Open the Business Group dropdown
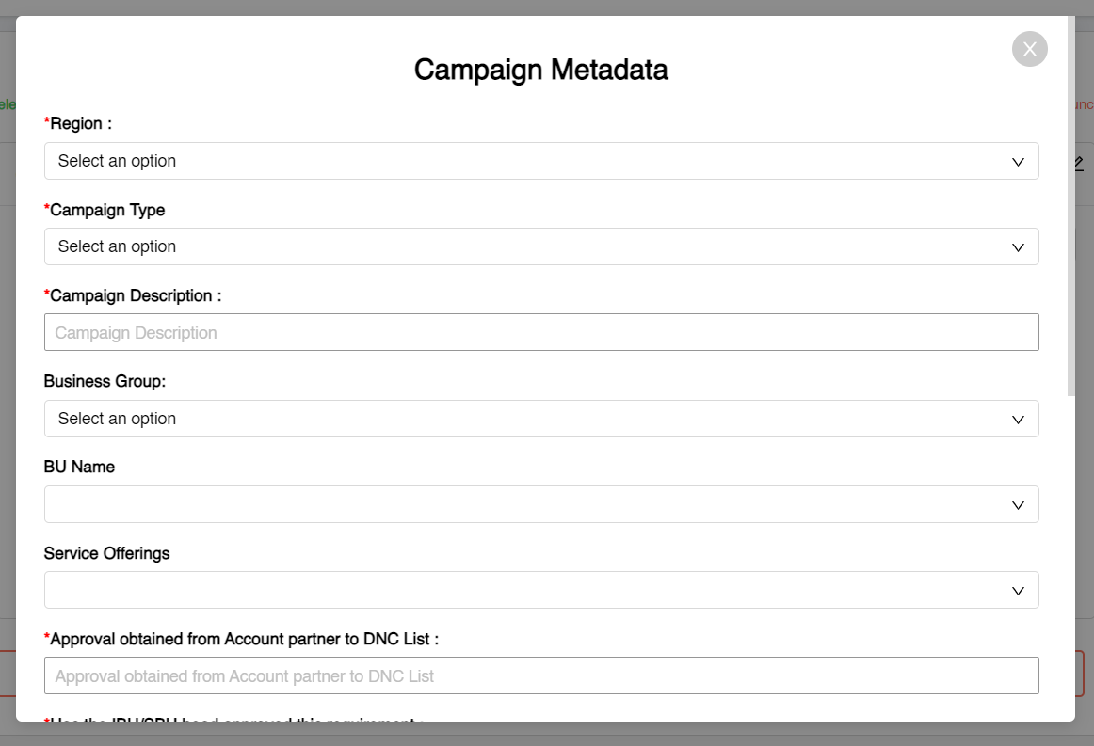 (x=541, y=419)
